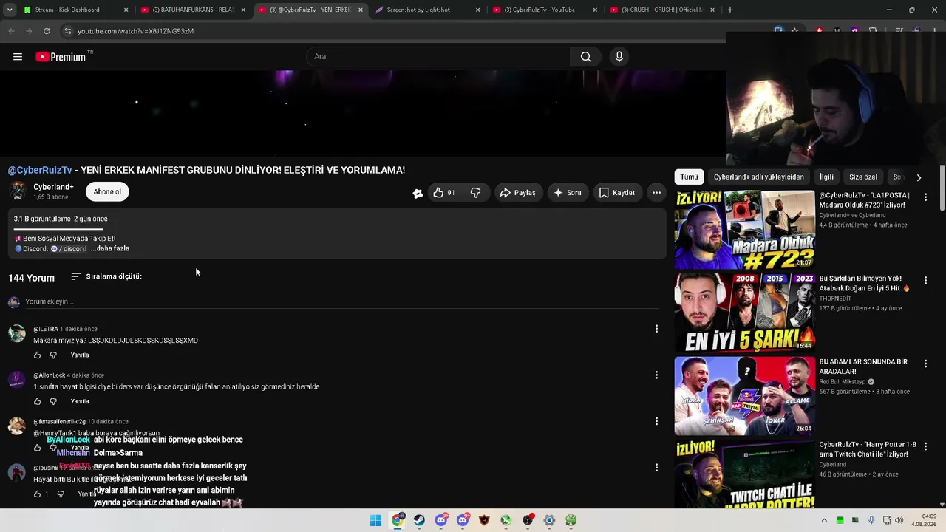The width and height of the screenshot is (946, 532).
Task: Click the search magnifier button
Action: point(585,57)
